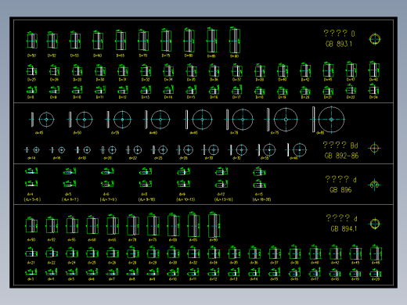Click the D=12 label in GB 893.1

point(123,97)
